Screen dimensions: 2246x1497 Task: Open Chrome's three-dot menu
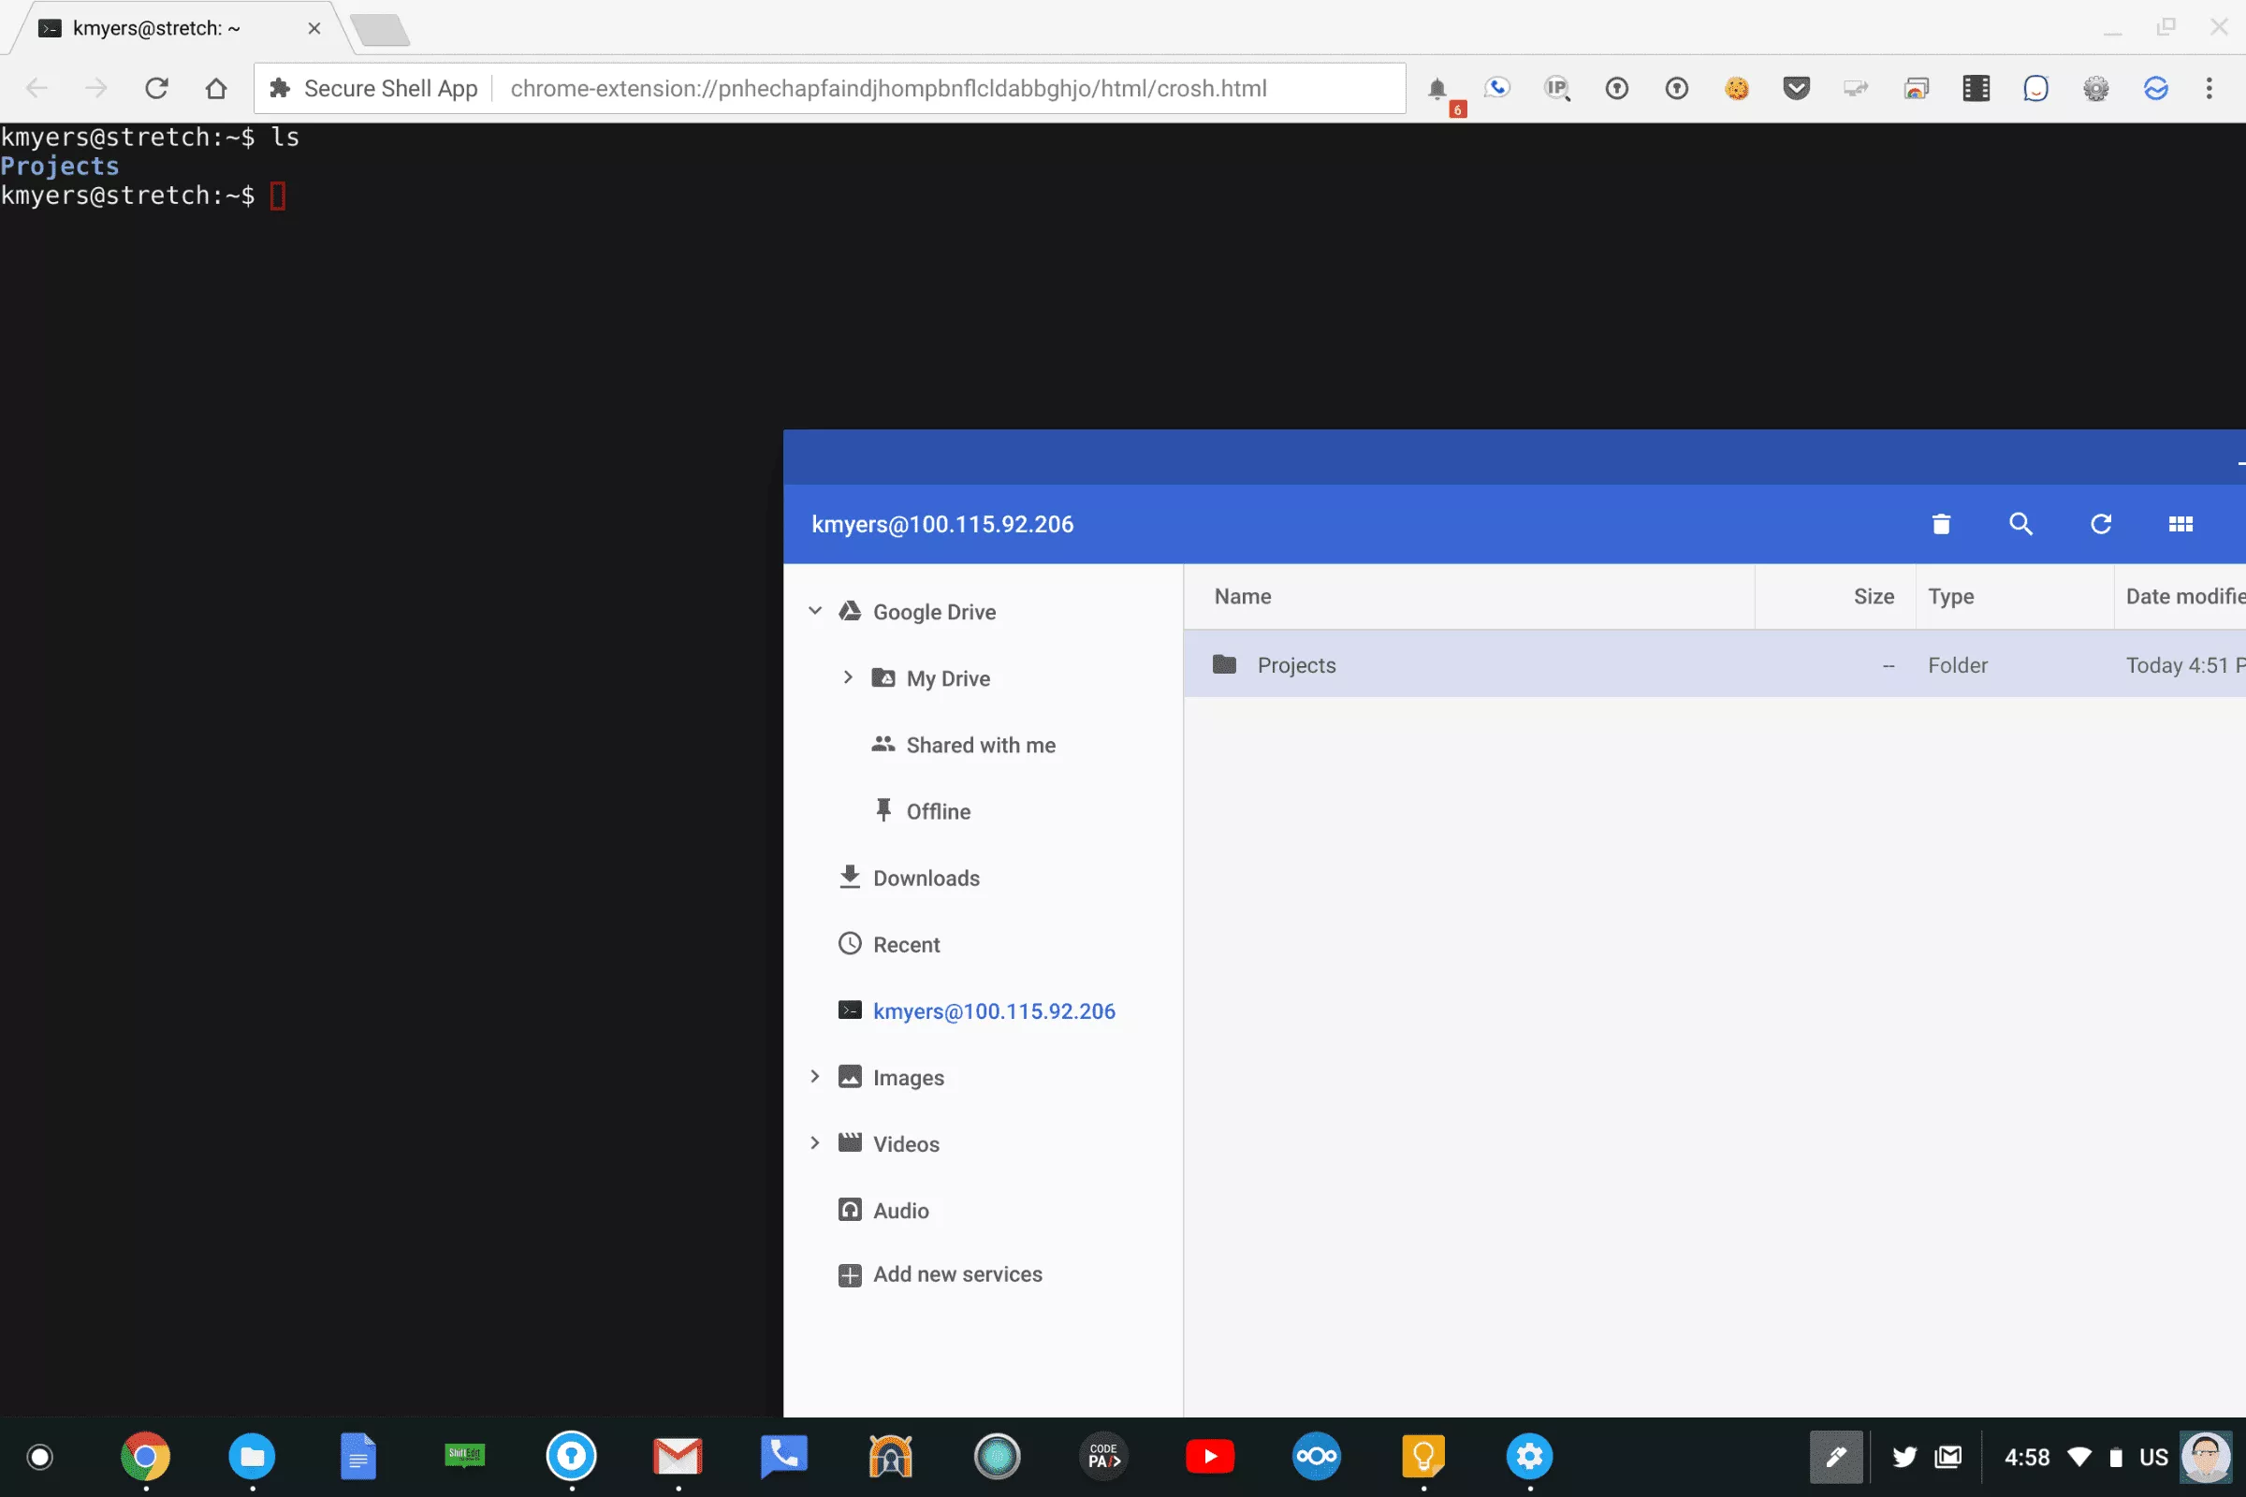pyautogui.click(x=2209, y=89)
